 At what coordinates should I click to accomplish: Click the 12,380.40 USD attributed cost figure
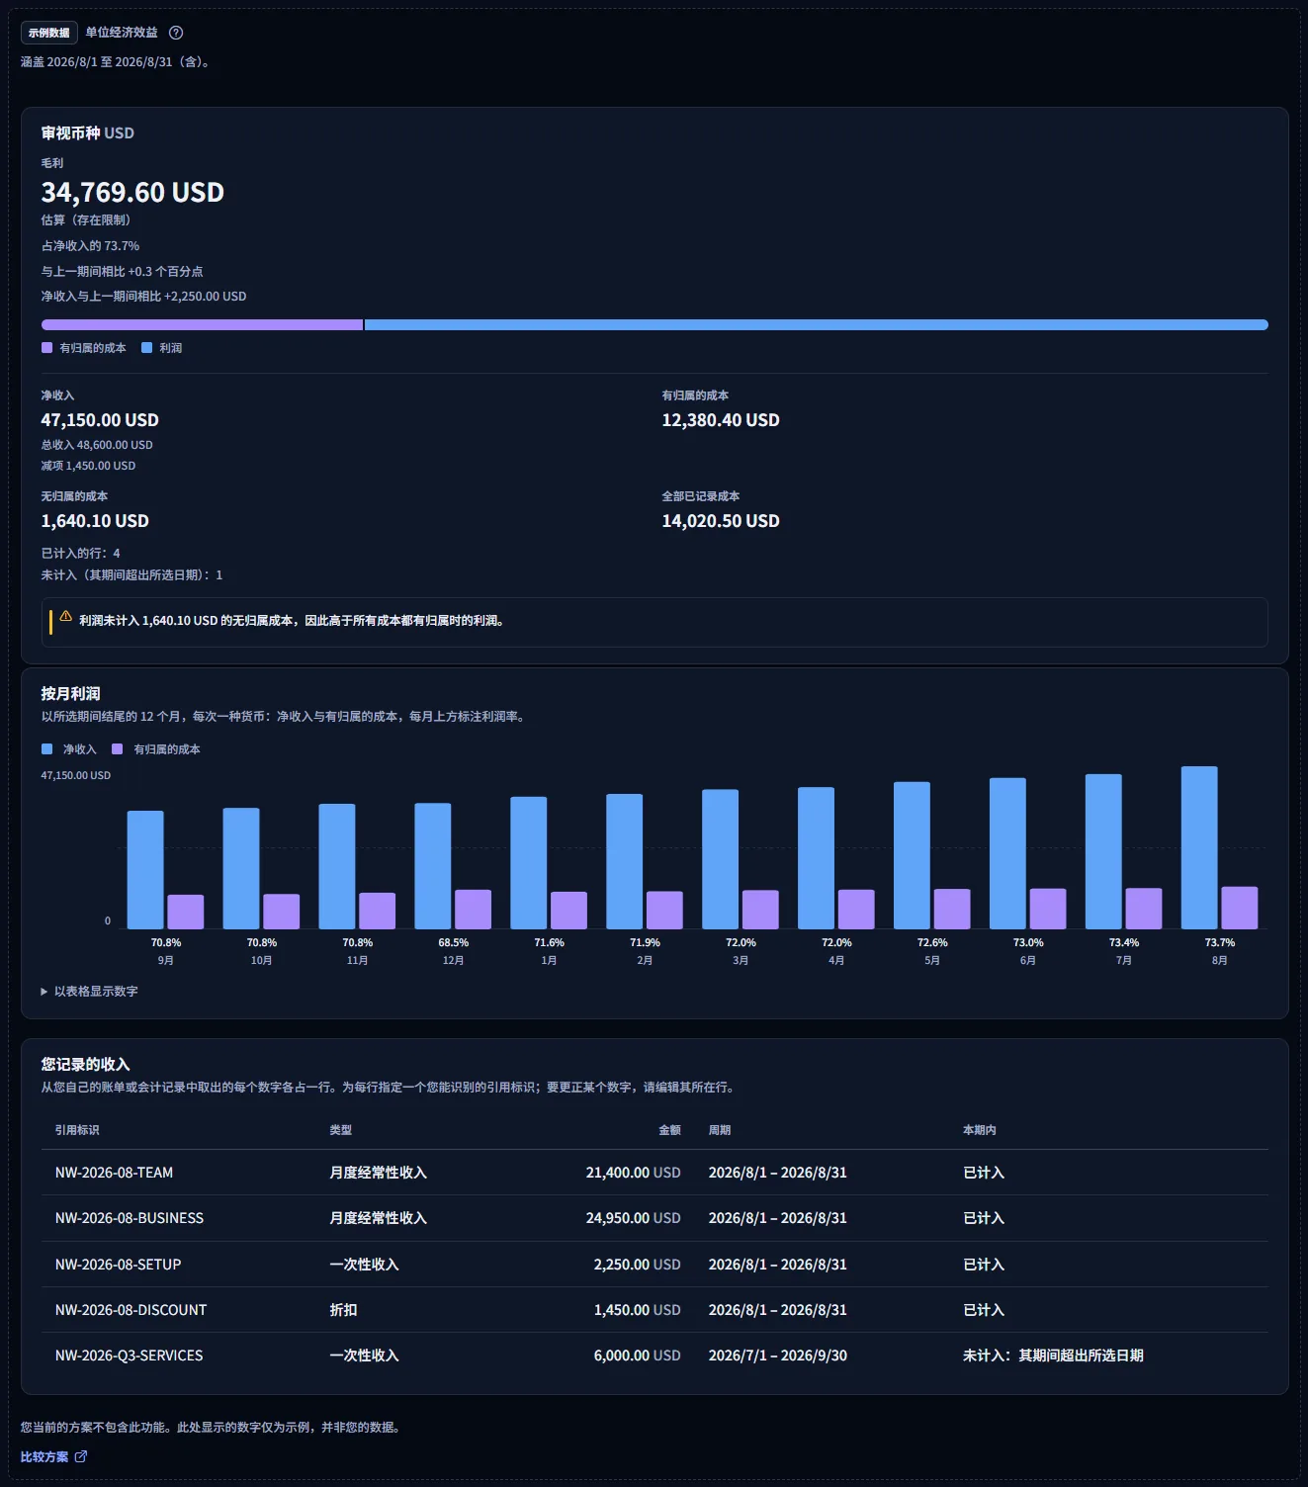pyautogui.click(x=721, y=420)
